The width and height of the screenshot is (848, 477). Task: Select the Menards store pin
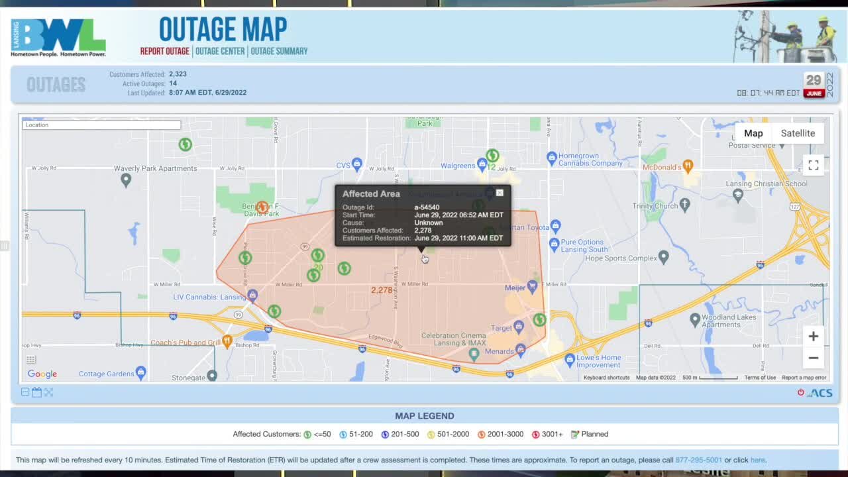(x=521, y=348)
